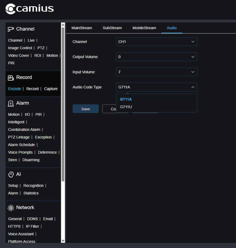236x248 pixels.
Task: Open the Record link beside Encode
Action: click(x=33, y=89)
